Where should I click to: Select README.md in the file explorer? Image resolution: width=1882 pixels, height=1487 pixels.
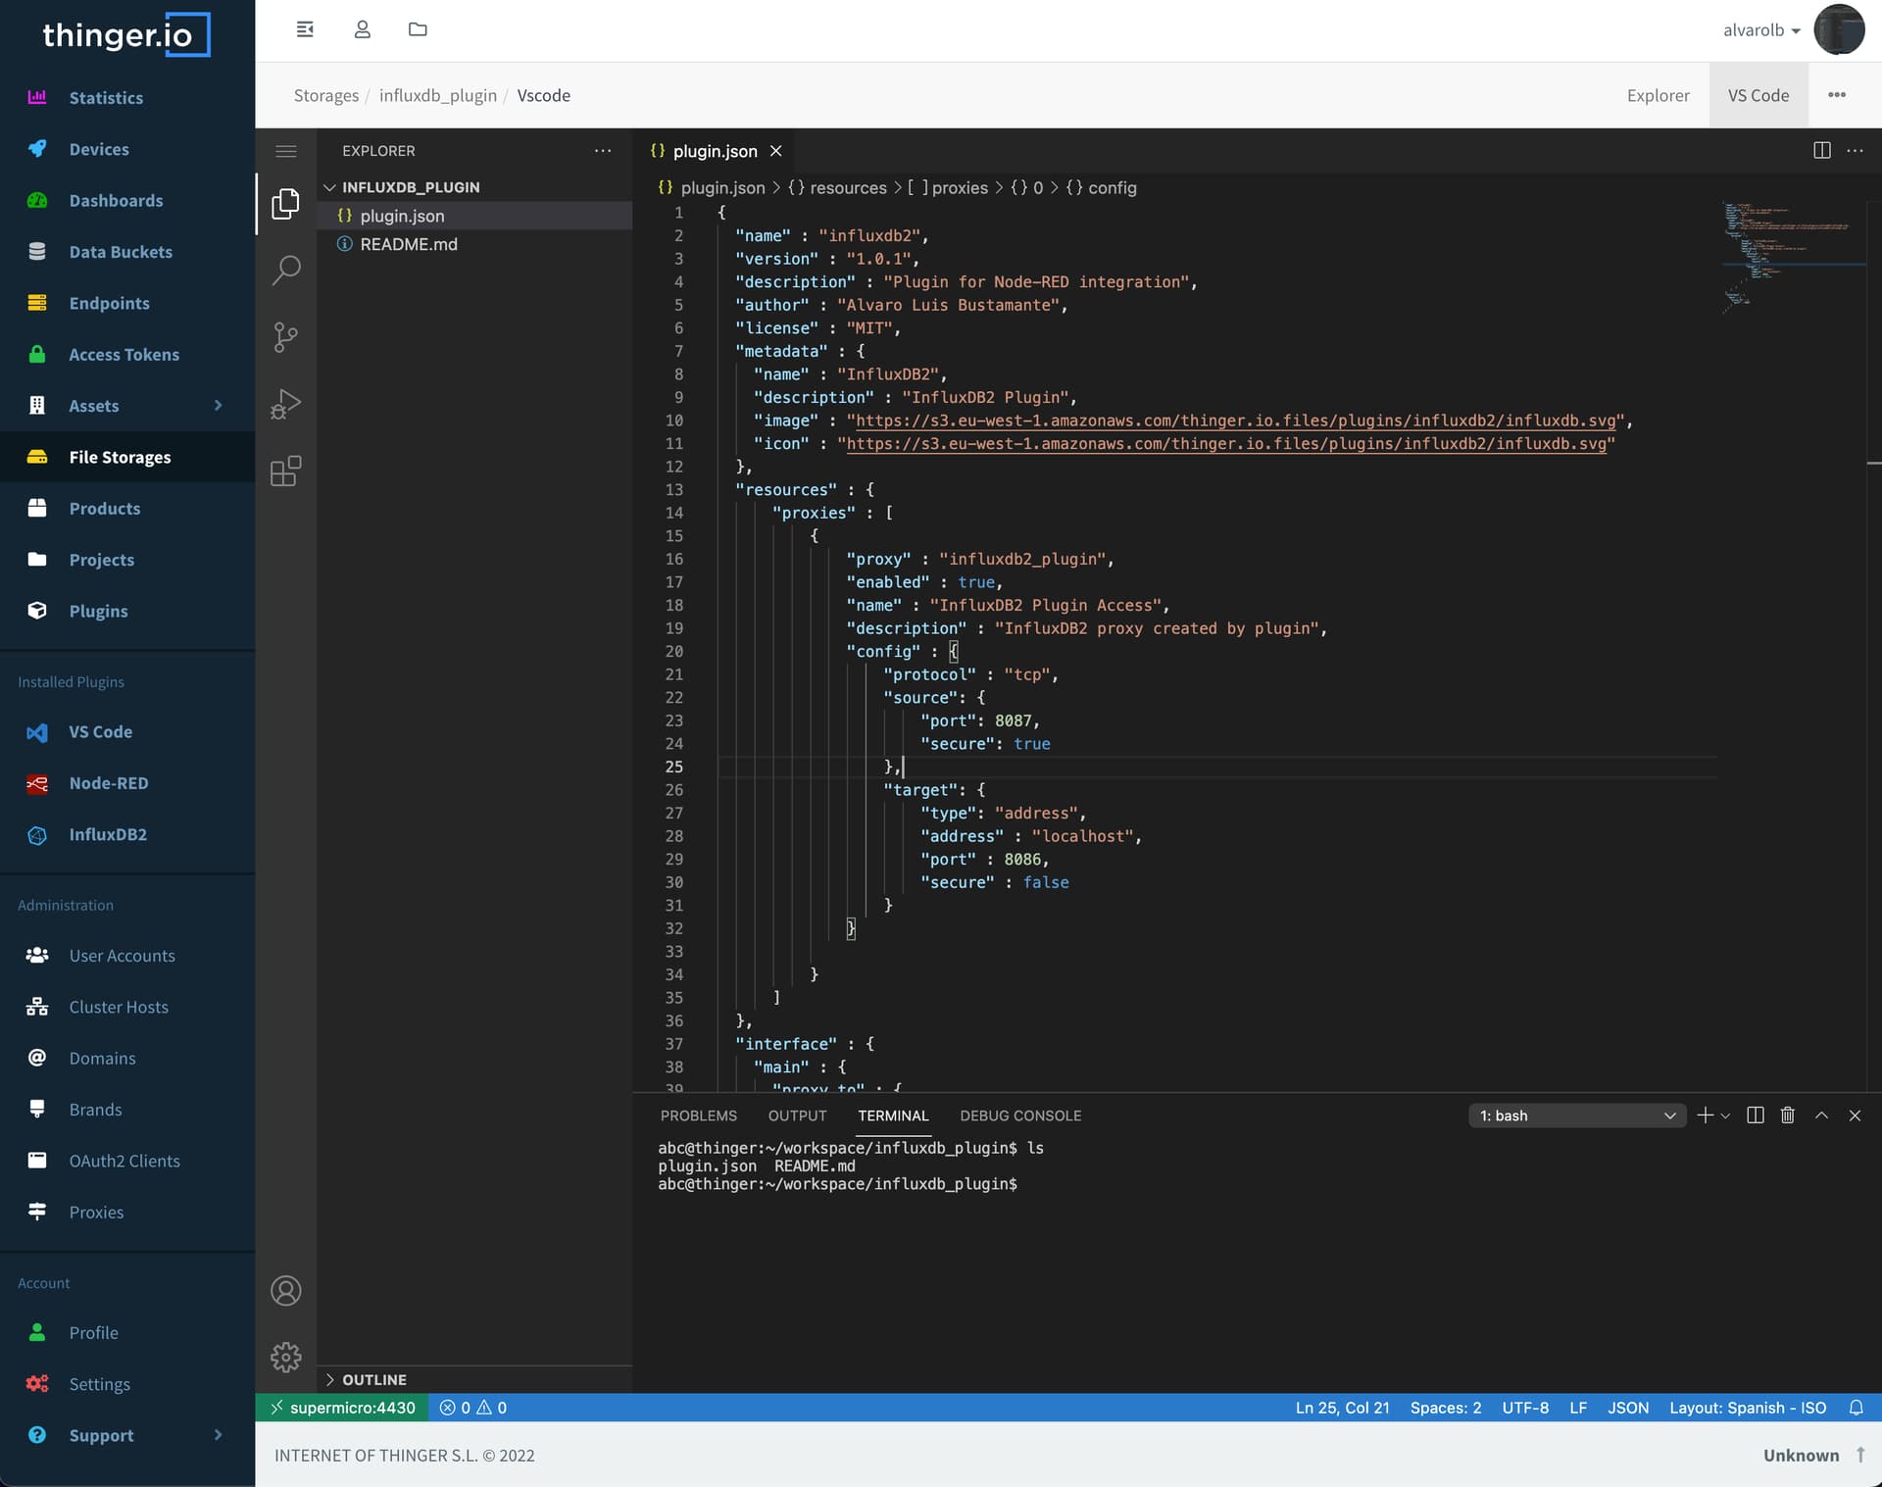[x=408, y=244]
